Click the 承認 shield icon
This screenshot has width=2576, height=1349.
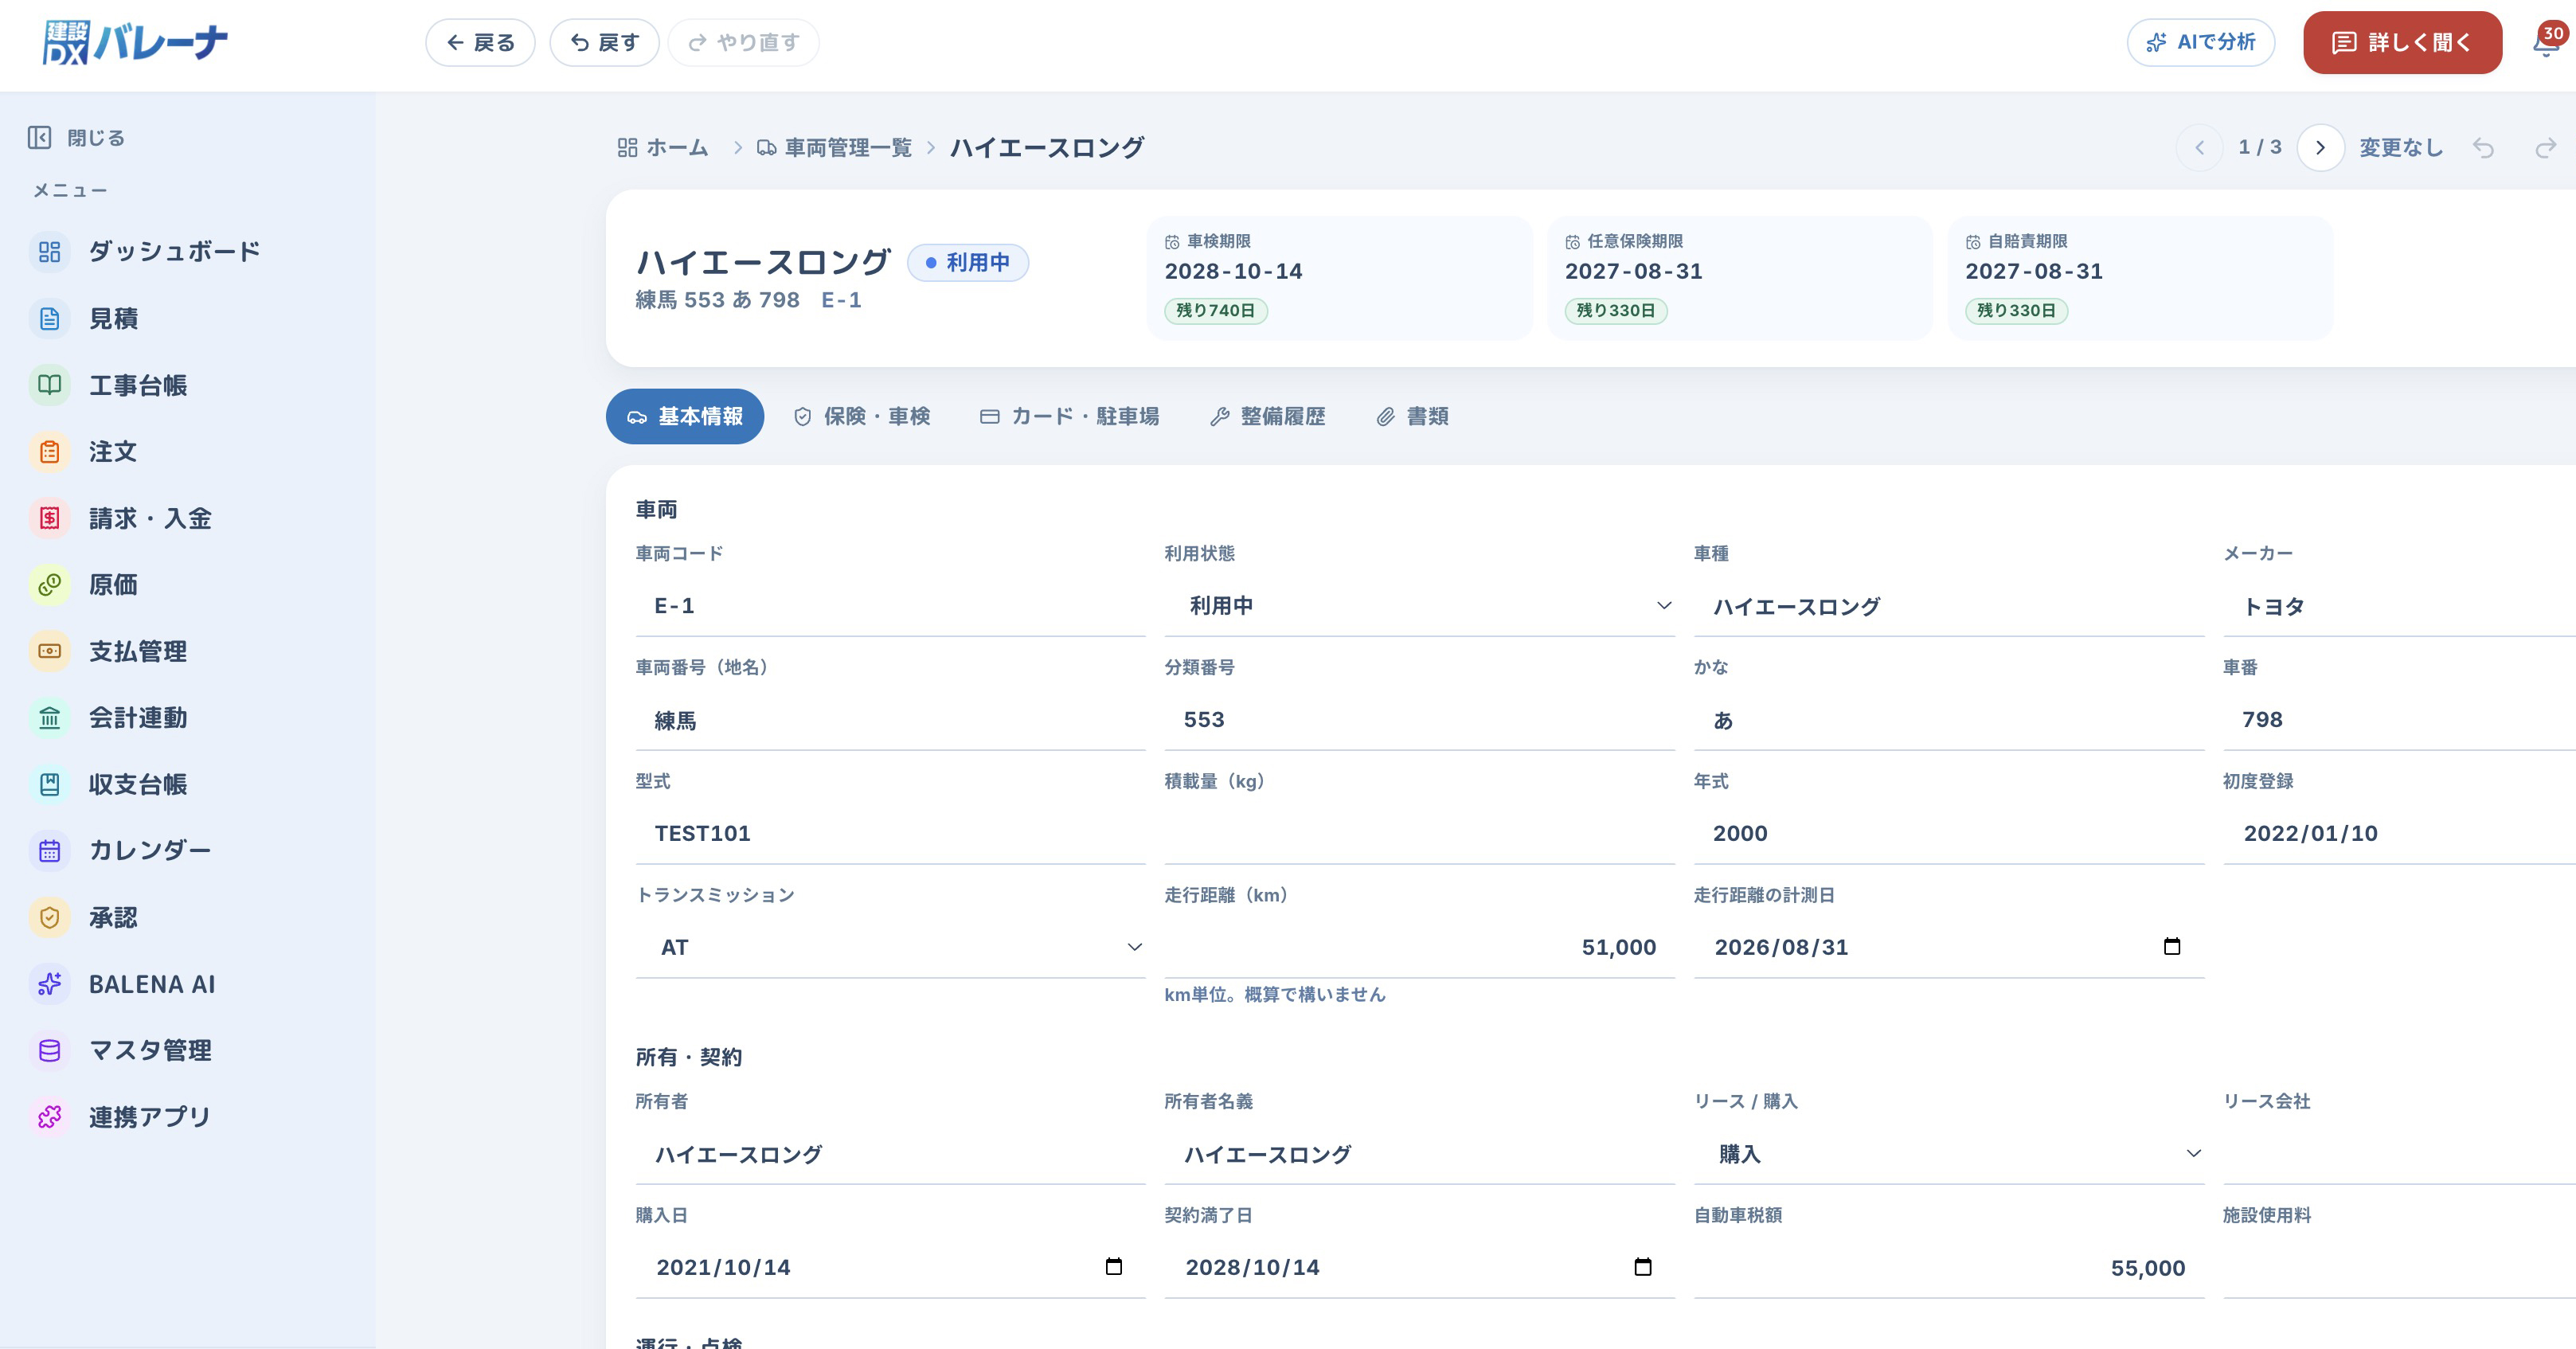pyautogui.click(x=49, y=917)
